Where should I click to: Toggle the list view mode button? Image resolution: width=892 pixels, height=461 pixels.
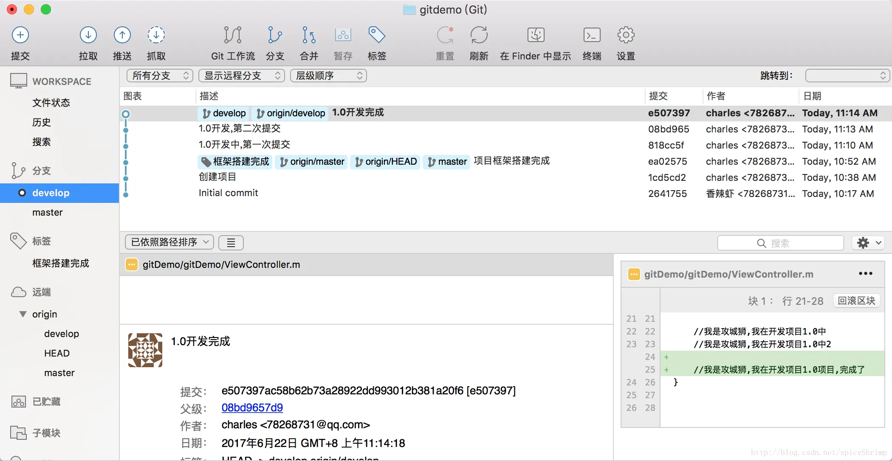231,243
